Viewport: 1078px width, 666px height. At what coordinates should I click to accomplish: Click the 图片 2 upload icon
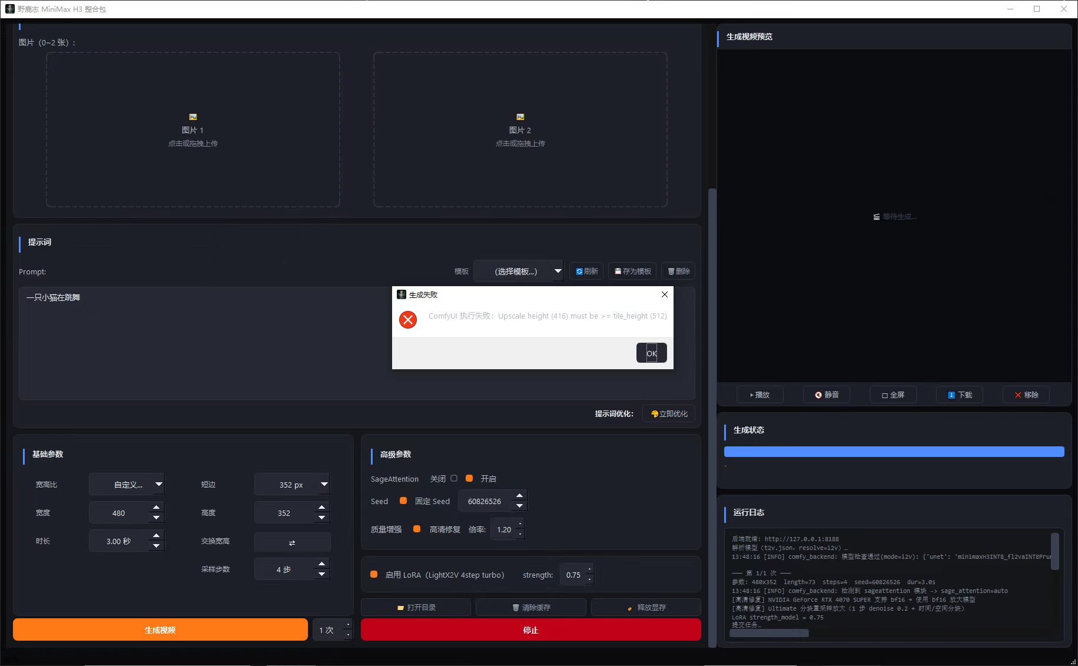click(x=520, y=117)
